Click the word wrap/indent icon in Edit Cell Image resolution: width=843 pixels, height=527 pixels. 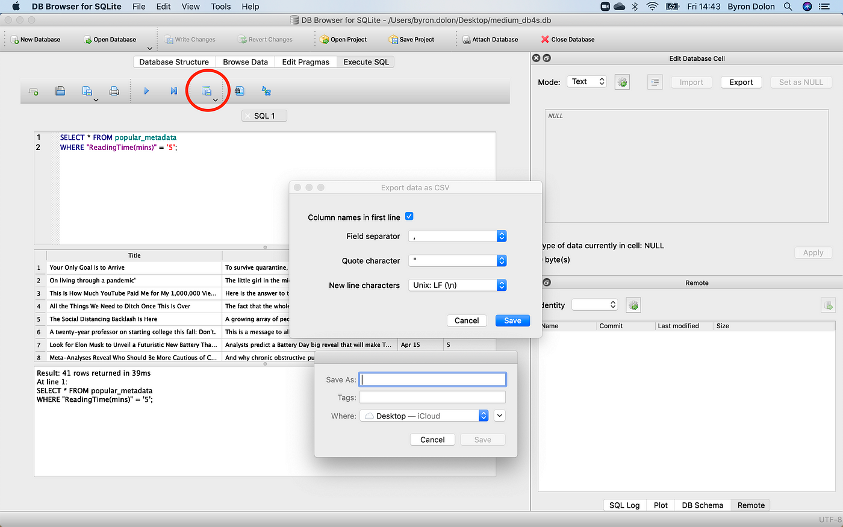coord(655,83)
